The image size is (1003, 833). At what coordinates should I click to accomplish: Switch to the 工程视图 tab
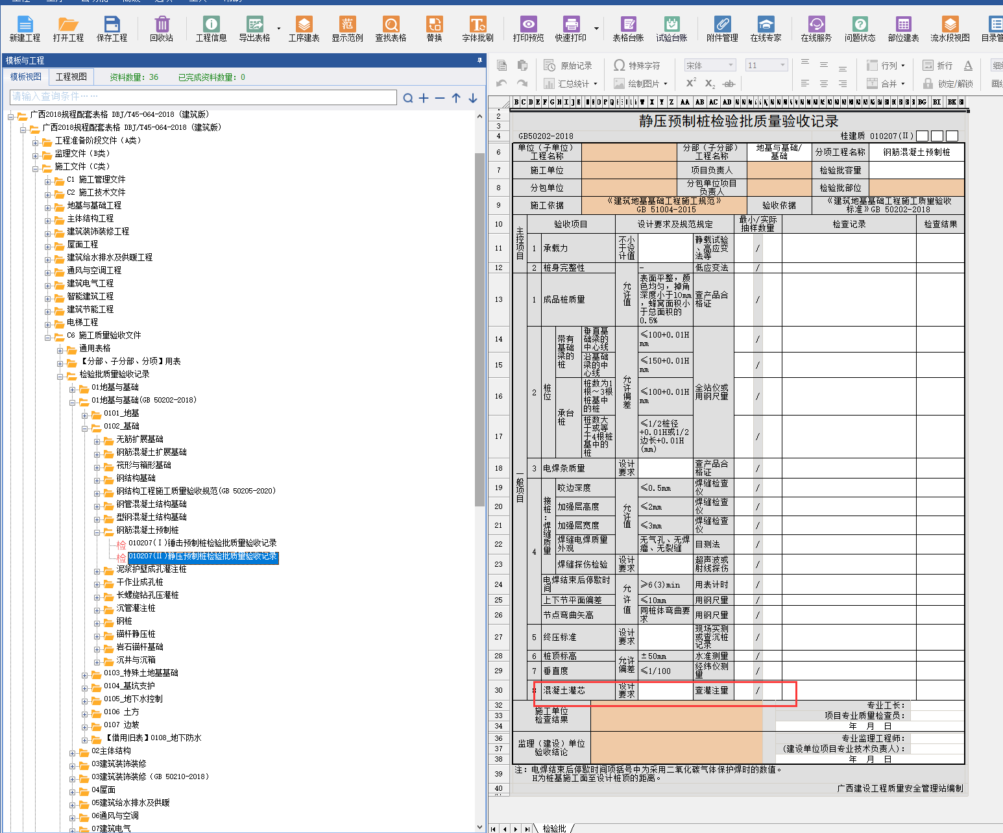pos(71,77)
